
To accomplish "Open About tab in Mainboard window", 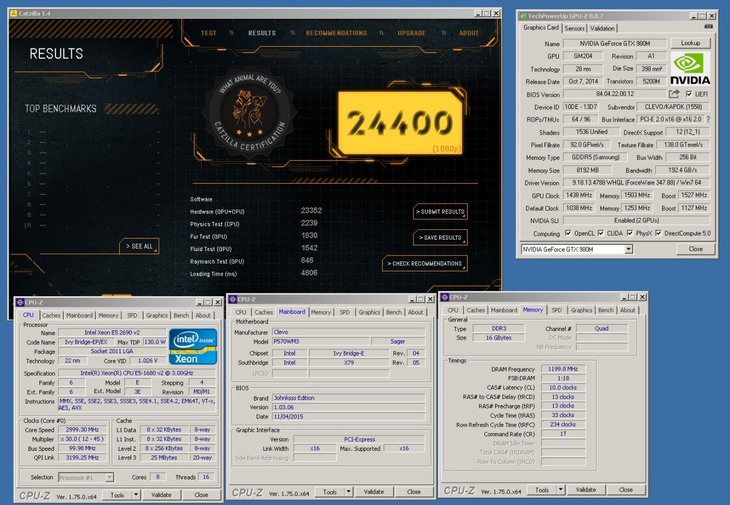I will click(x=416, y=312).
